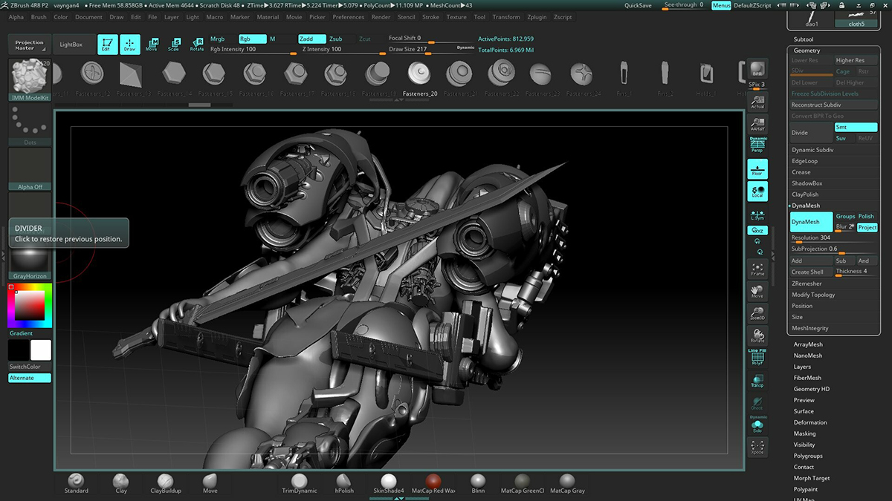Expand the Masking subpalette
This screenshot has width=892, height=501.
[x=806, y=433]
